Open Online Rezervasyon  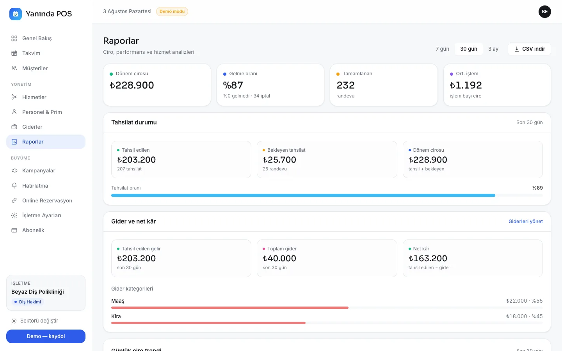pyautogui.click(x=46, y=200)
